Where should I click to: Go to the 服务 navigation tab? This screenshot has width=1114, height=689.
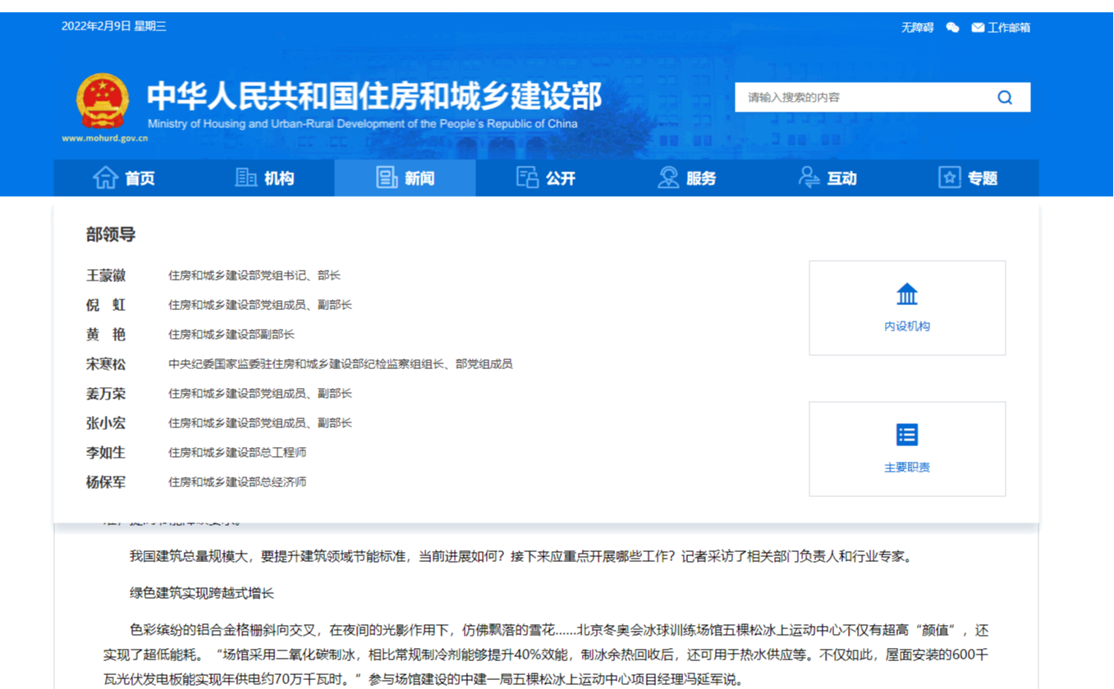coord(686,178)
